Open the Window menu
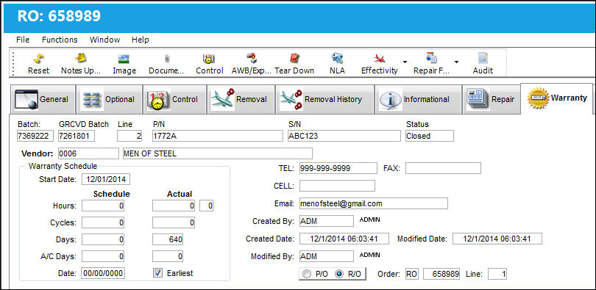 click(104, 40)
